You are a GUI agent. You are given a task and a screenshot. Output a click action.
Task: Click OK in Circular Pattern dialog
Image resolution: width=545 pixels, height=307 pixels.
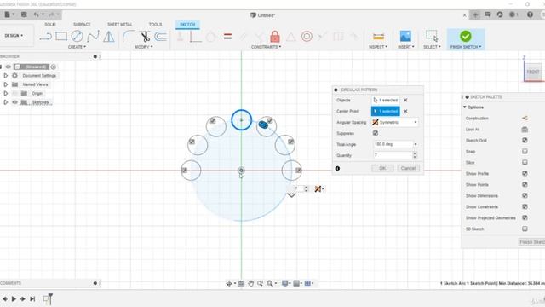click(x=382, y=168)
